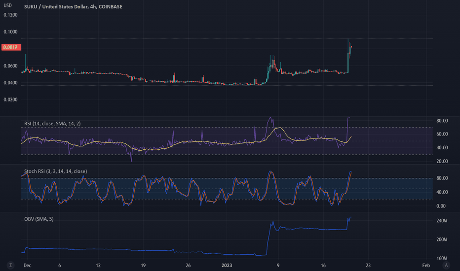Click the 26 date label on time axis
The image size is (460, 271).
tap(188, 266)
